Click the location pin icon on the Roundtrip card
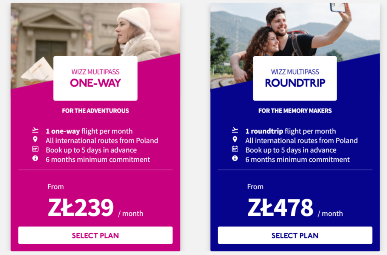Image resolution: width=387 pixels, height=255 pixels. 235,139
